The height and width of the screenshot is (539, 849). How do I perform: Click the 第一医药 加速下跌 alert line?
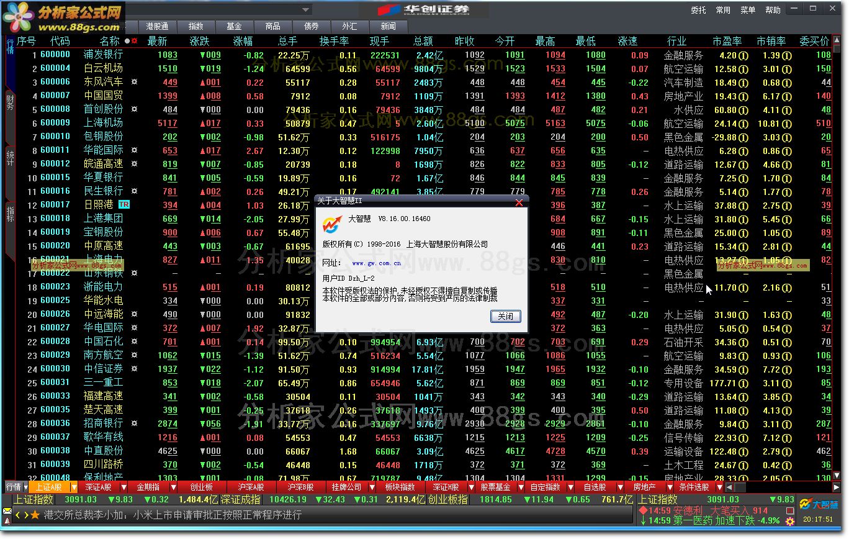pyautogui.click(x=710, y=521)
